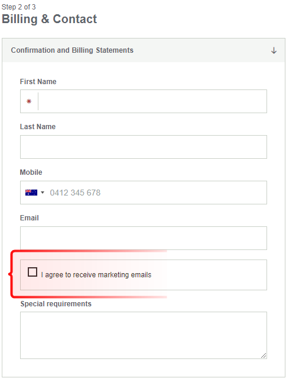286x378 pixels.
Task: Click the "I agree to receive marketing emails" label
Action: (96, 275)
